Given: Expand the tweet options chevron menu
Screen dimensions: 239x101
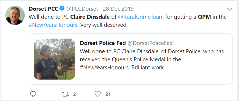Looking at the screenshot, I should coord(229,9).
